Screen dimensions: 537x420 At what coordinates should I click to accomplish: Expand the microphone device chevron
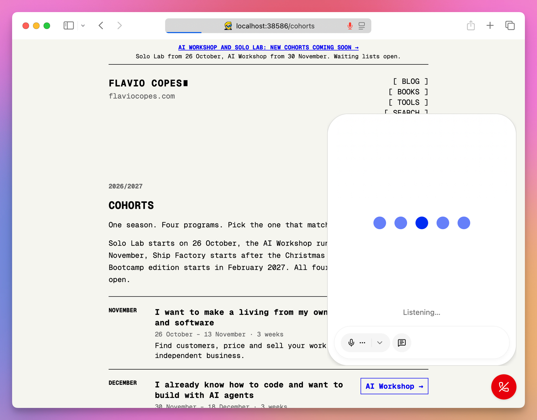point(380,343)
